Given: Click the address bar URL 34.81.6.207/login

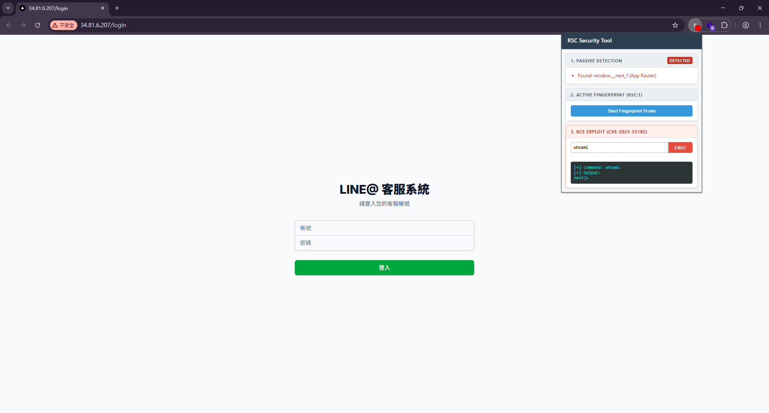Looking at the screenshot, I should (103, 25).
